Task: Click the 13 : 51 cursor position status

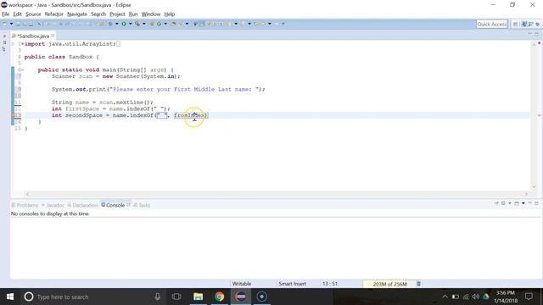Action: 330,284
